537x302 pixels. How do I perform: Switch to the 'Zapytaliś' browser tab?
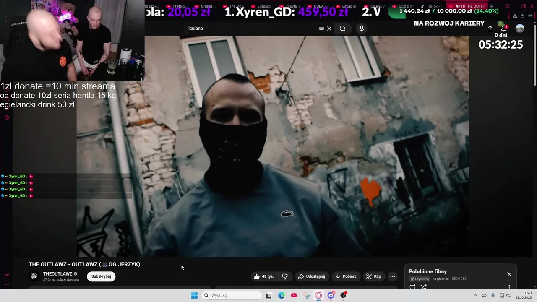pos(290,6)
